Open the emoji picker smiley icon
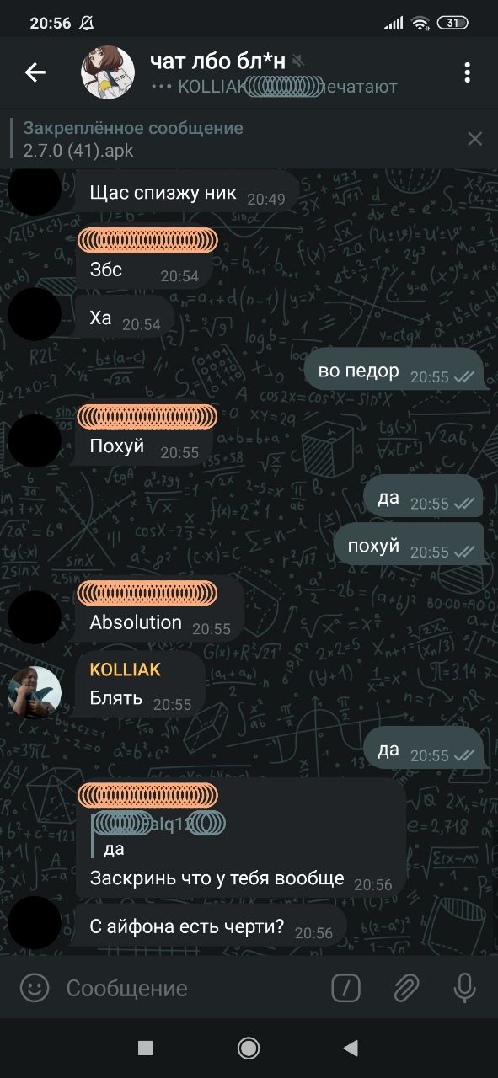This screenshot has height=1078, width=498. (35, 988)
